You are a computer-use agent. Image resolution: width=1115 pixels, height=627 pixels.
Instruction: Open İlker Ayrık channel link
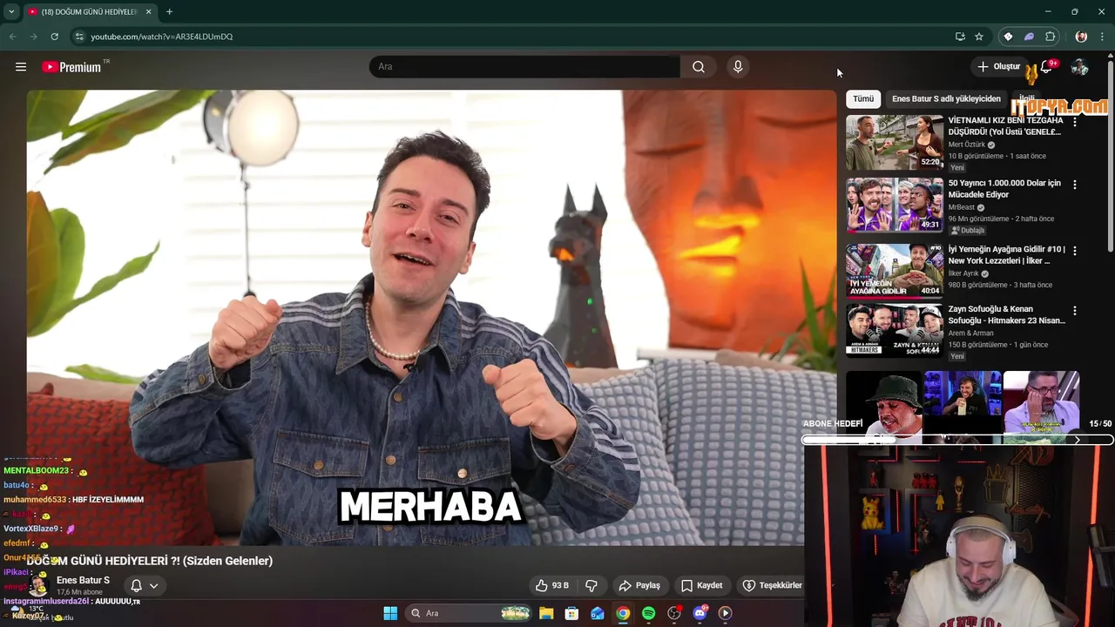pos(963,273)
